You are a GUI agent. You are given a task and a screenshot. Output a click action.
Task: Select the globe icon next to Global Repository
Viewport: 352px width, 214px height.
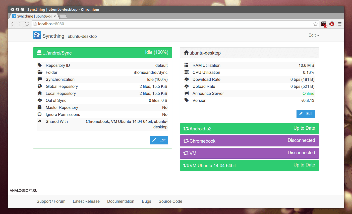coord(40,86)
